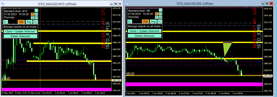277x97 pixels.
Task: Collapse the M5 panel with the dash button
Action: 160,10
